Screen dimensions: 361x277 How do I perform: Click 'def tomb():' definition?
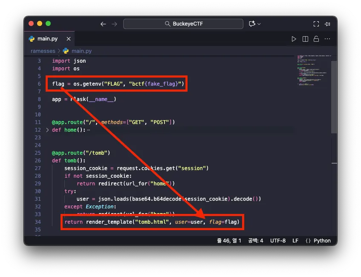[x=69, y=161]
